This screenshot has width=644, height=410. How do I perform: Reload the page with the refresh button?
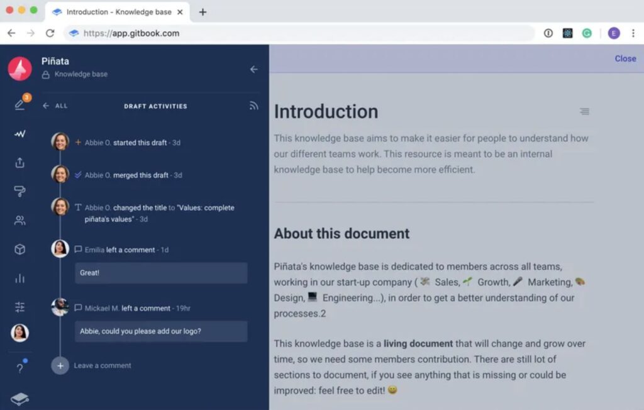click(50, 33)
